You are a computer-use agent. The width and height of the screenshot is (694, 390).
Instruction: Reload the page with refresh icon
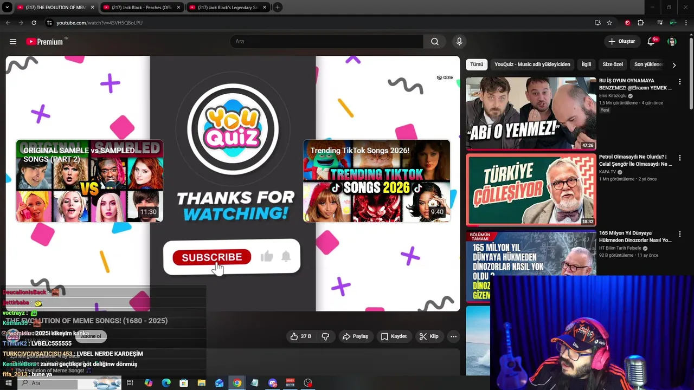coord(34,23)
